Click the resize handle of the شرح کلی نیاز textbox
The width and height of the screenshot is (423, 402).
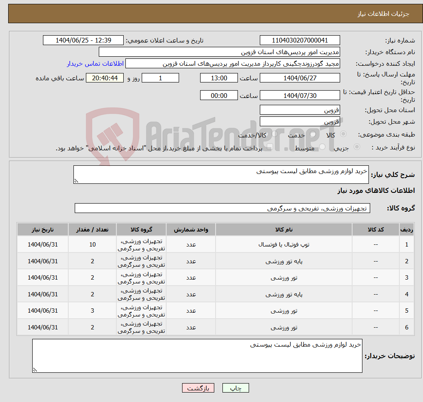click(x=77, y=181)
